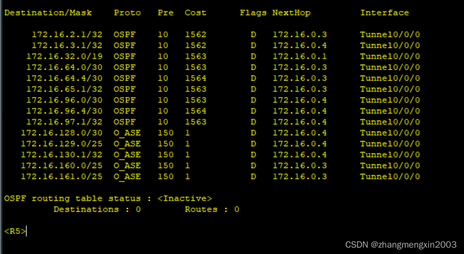Click the NextHop column header

292,13
